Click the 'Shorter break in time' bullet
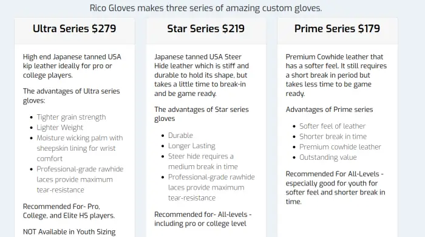The height and width of the screenshot is (237, 425). pos(333,136)
